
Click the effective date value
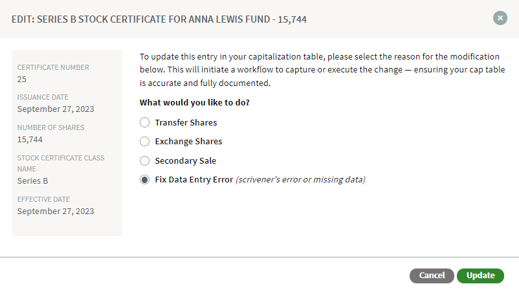[x=56, y=212]
